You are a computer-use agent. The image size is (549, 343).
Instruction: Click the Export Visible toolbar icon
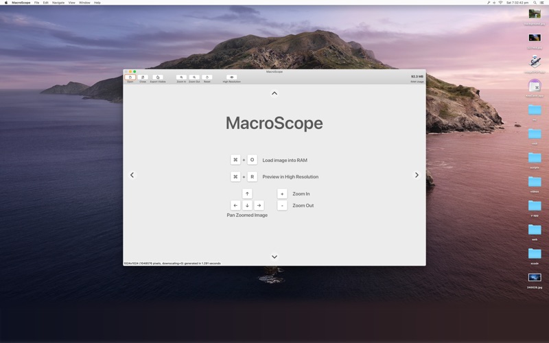click(158, 78)
